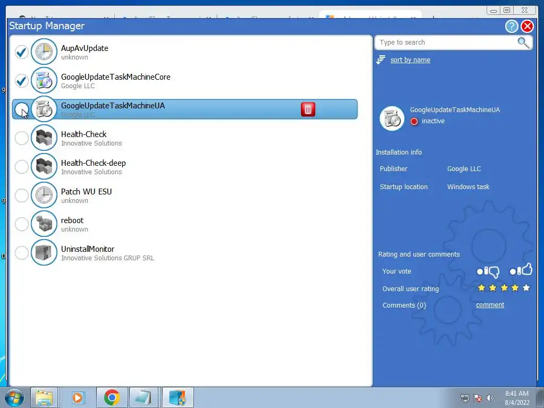Click the Show desktop button on the taskbar
Screen dimensions: 544x408
click(540, 397)
